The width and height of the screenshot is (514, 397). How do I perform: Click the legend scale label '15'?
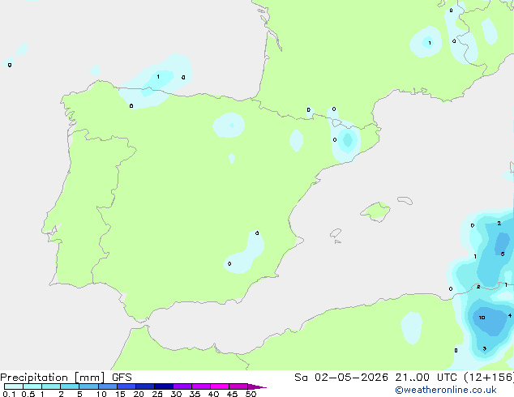point(120,394)
